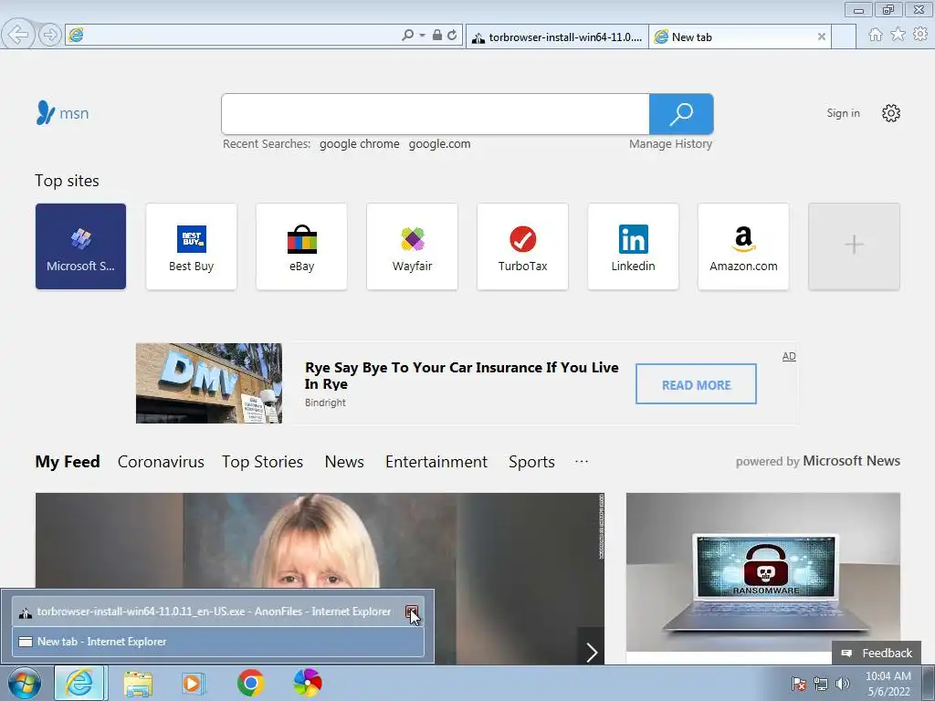Screen dimensions: 935x701
Task: Open the ransomware laptop news thumbnail
Action: point(762,572)
